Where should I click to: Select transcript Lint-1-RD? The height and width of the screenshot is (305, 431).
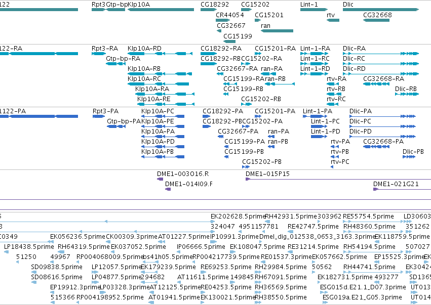coord(314,74)
